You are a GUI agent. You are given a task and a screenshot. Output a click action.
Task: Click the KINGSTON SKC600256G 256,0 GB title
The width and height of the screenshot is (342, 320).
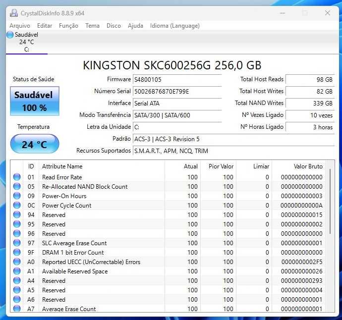(172, 65)
